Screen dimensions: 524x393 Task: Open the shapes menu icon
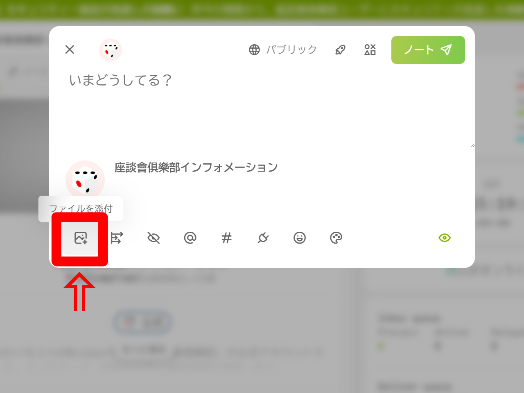click(370, 50)
